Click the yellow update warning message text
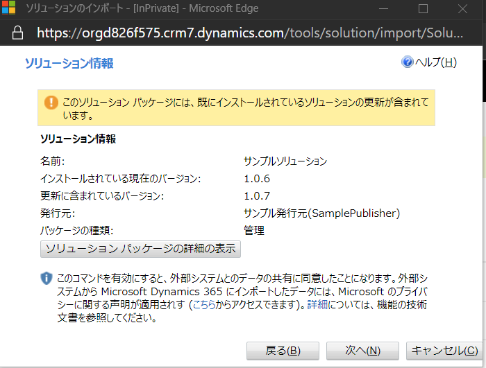The width and height of the screenshot is (486, 368). point(246,109)
